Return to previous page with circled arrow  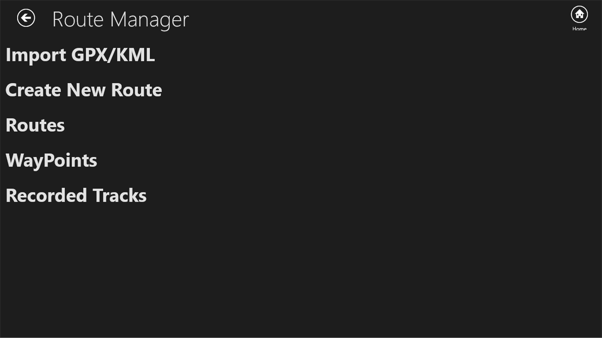pyautogui.click(x=26, y=18)
